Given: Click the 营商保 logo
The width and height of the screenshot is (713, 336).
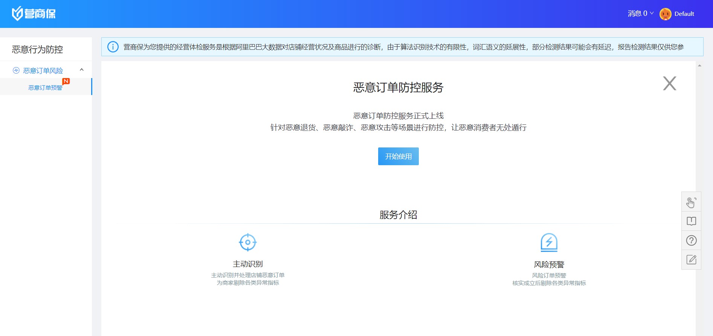Looking at the screenshot, I should coord(34,14).
